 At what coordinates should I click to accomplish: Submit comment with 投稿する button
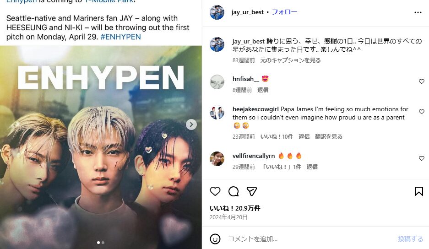[x=410, y=239]
